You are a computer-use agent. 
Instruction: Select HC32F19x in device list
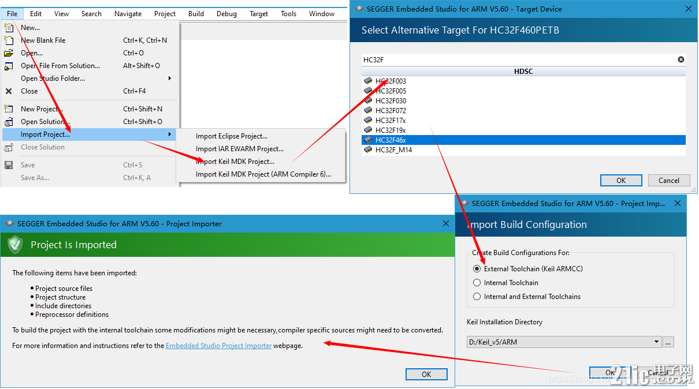[x=523, y=130]
